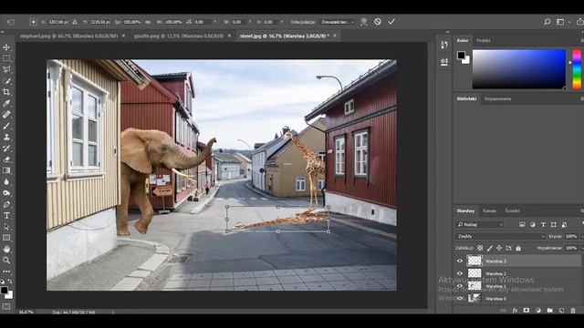
Task: Select the Rectangle shape tool
Action: tap(6, 238)
